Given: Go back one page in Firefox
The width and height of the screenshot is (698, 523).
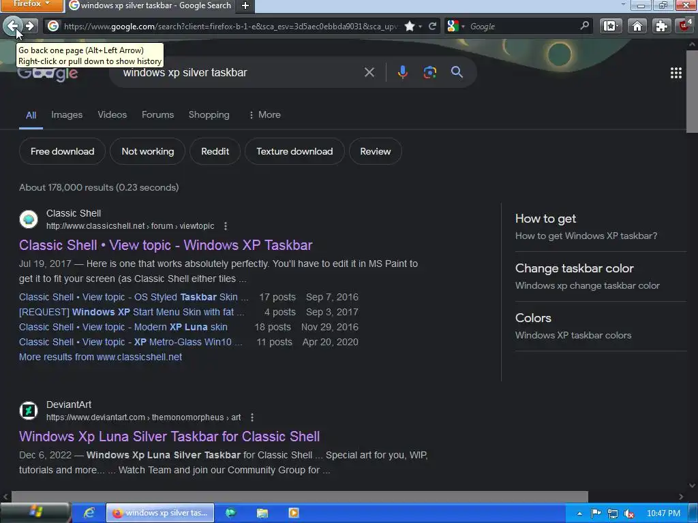Looking at the screenshot, I should pos(12,26).
